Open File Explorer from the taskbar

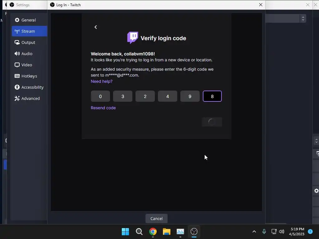(x=167, y=232)
